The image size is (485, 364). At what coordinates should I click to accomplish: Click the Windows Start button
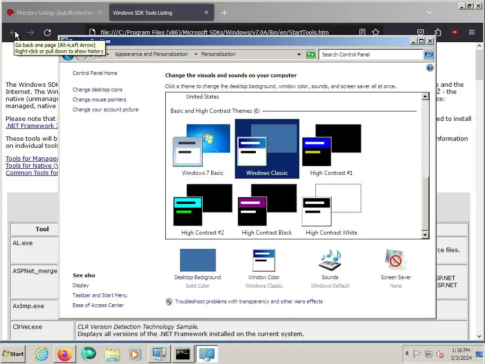tap(13, 354)
